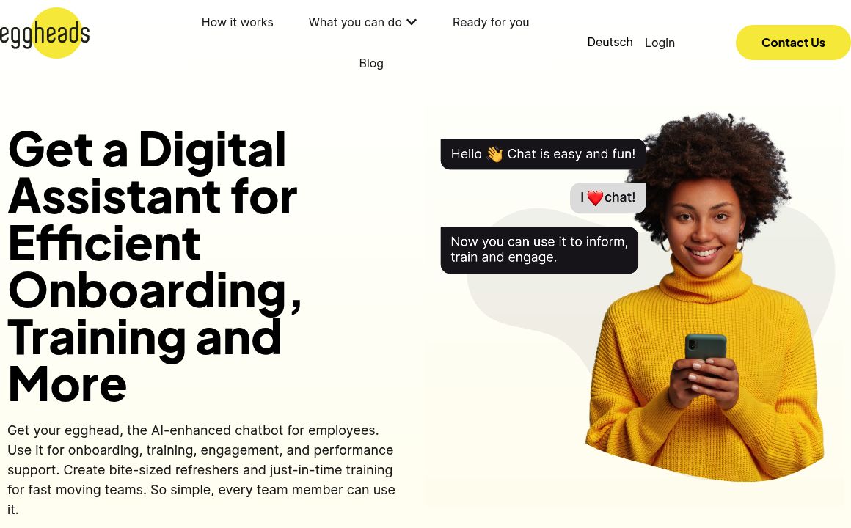Open the Login page
The width and height of the screenshot is (851, 528).
pyautogui.click(x=660, y=43)
